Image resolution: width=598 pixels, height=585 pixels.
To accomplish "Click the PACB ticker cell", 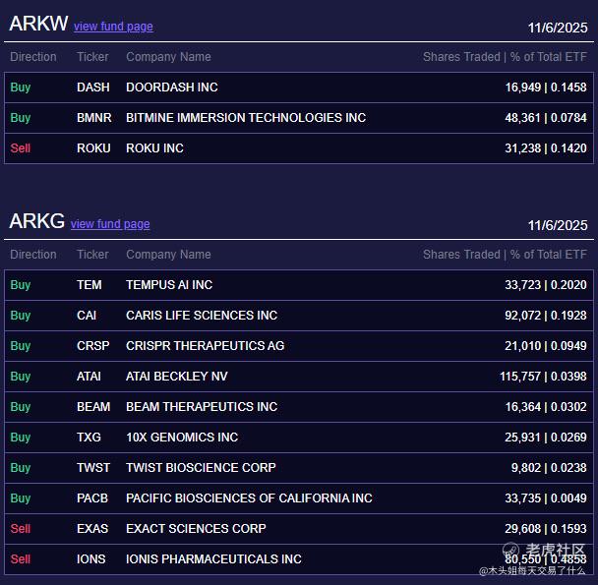I will [x=92, y=498].
